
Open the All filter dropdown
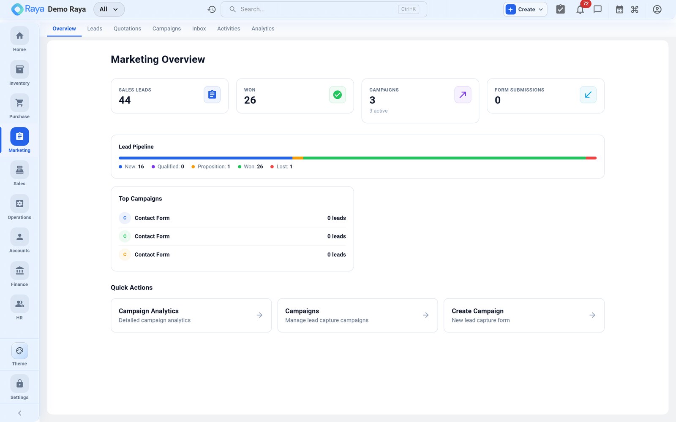click(109, 9)
